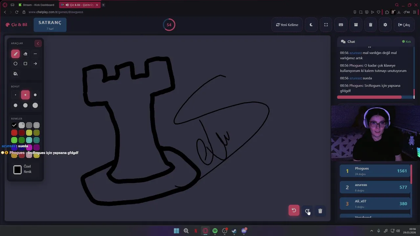The height and width of the screenshot is (236, 420).
Task: Enter fullscreen mode in game toolbar
Action: click(326, 25)
